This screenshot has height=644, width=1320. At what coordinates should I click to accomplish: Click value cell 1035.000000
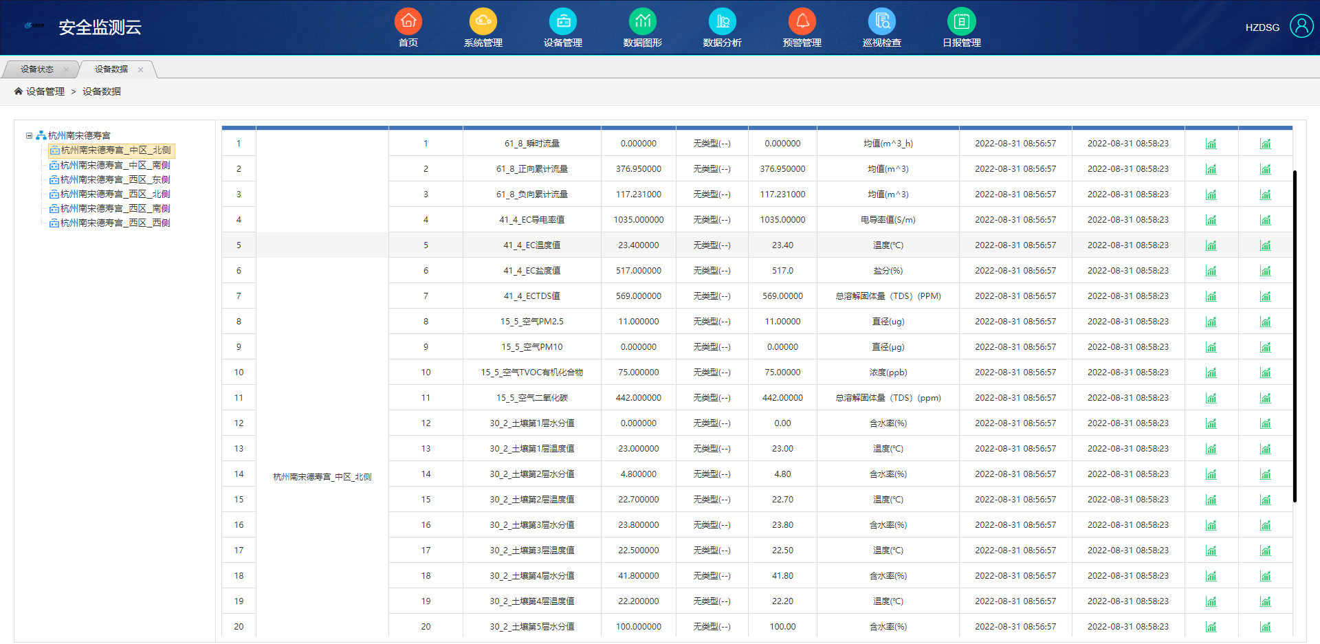[639, 220]
